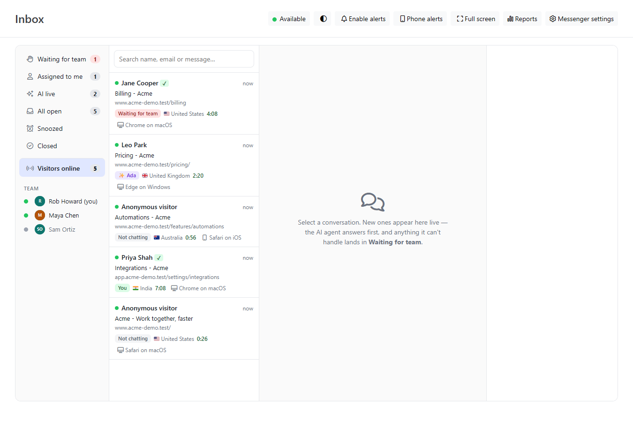
Task: Click the chat bubbles icon in empty pane
Action: coord(373,202)
